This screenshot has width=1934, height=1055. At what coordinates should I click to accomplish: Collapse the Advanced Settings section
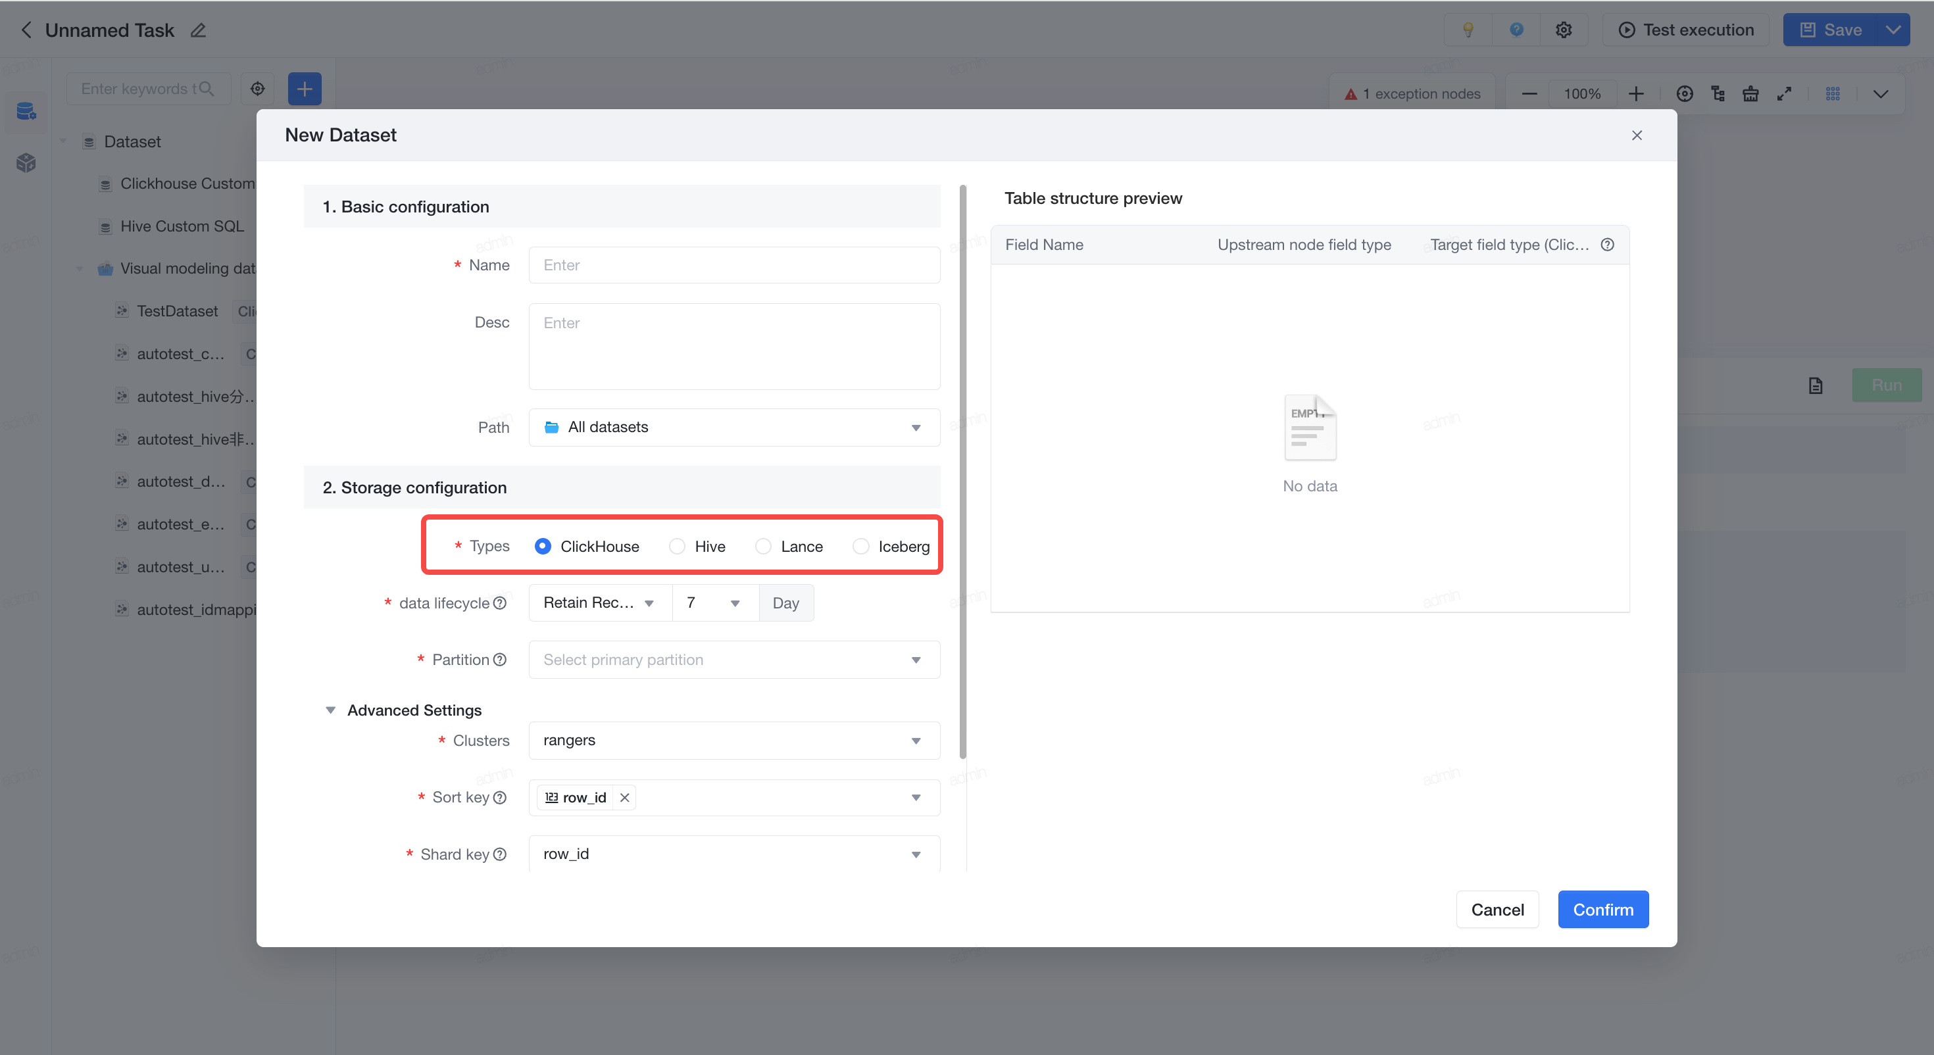[330, 710]
